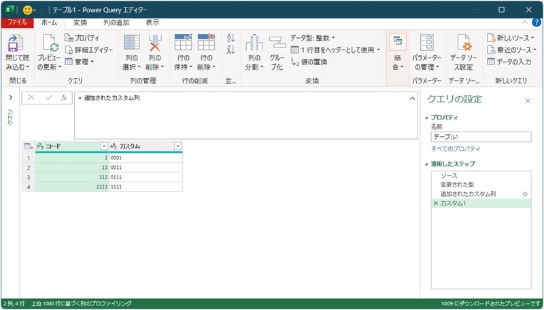The image size is (544, 310).
Task: Collapse the ribbon with the chevron
Action: click(x=524, y=22)
